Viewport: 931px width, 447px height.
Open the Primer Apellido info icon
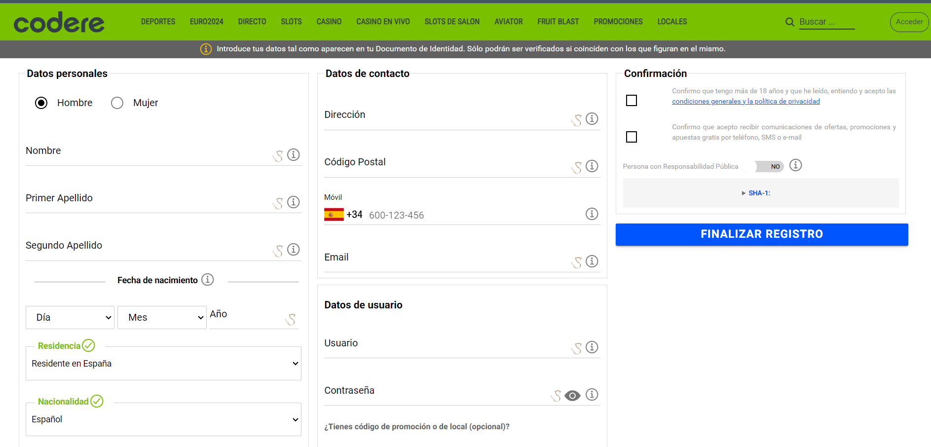pos(294,202)
